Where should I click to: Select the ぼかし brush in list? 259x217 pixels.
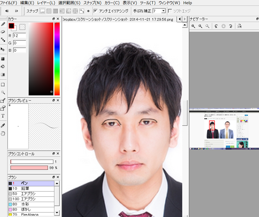click(31, 210)
